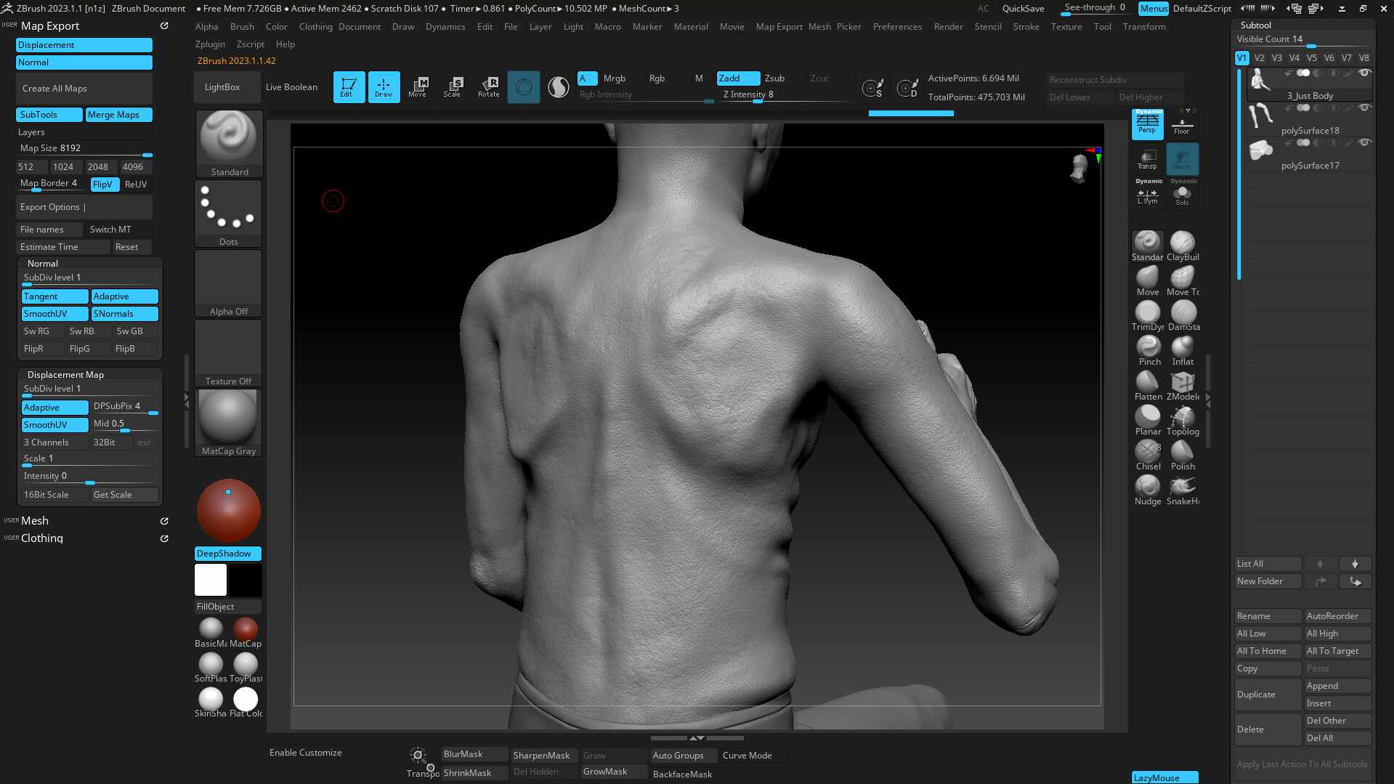The image size is (1394, 784).
Task: Expand the Clothing user palette
Action: click(x=41, y=538)
